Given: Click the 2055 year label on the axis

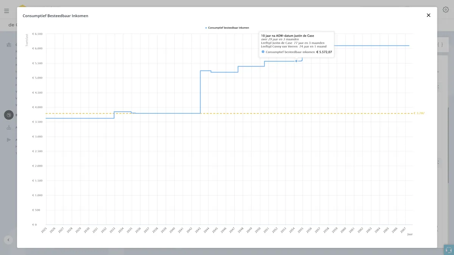Looking at the screenshot, I should click(x=300, y=230).
